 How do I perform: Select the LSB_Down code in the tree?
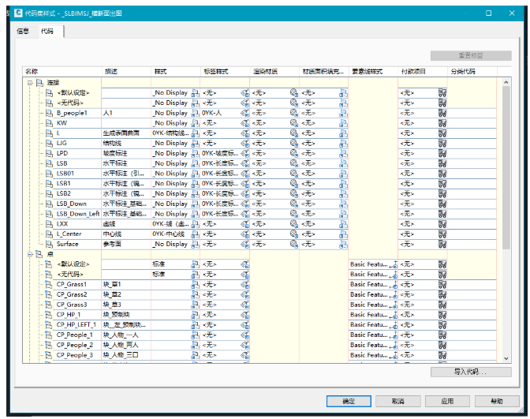(x=71, y=204)
